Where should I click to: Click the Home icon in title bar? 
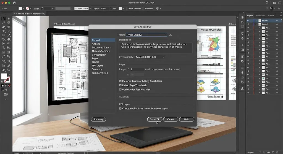14,3
